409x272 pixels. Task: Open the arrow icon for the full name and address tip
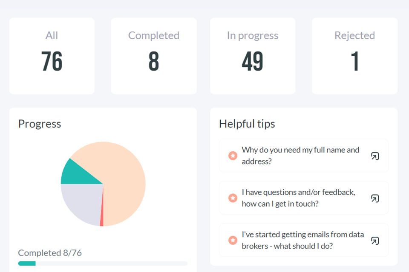(x=374, y=156)
